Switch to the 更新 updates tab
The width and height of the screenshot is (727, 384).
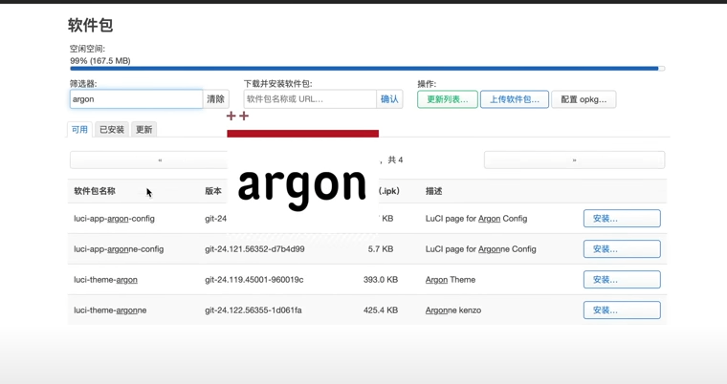coord(143,130)
